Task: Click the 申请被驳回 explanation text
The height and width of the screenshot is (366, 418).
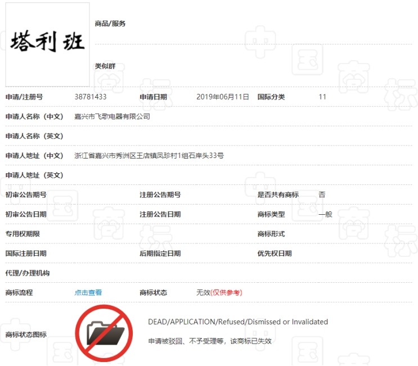Action: tap(209, 341)
